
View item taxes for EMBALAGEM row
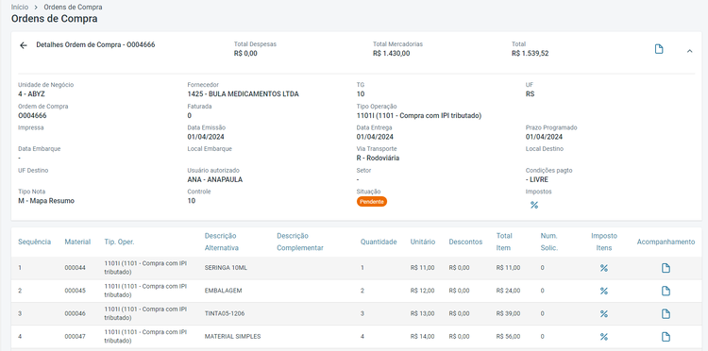pos(604,291)
